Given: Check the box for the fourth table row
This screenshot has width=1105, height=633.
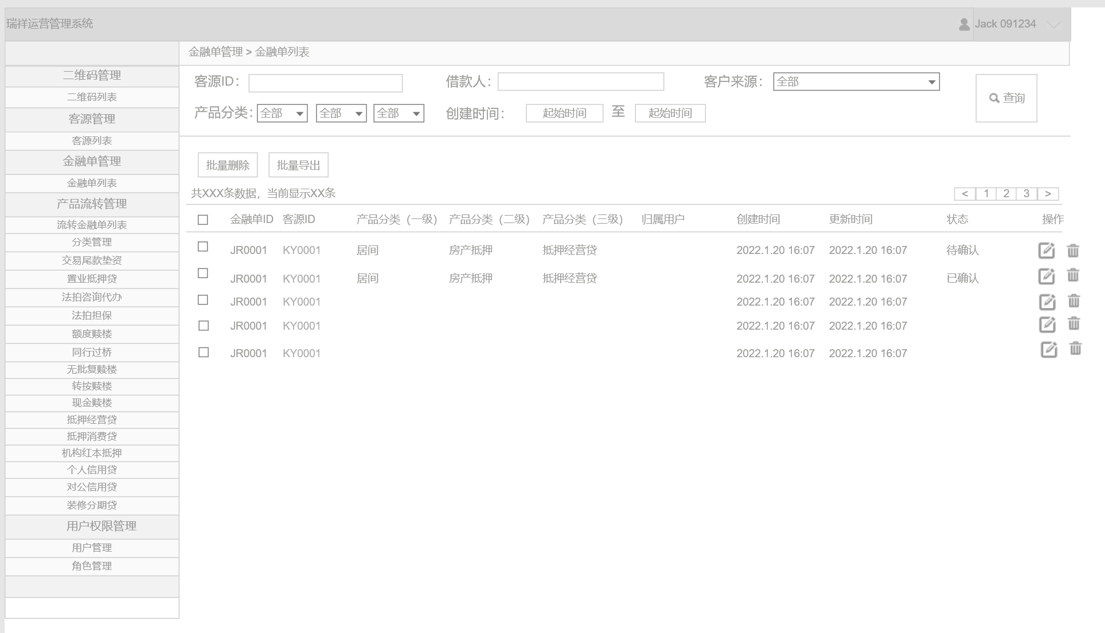Looking at the screenshot, I should [203, 326].
